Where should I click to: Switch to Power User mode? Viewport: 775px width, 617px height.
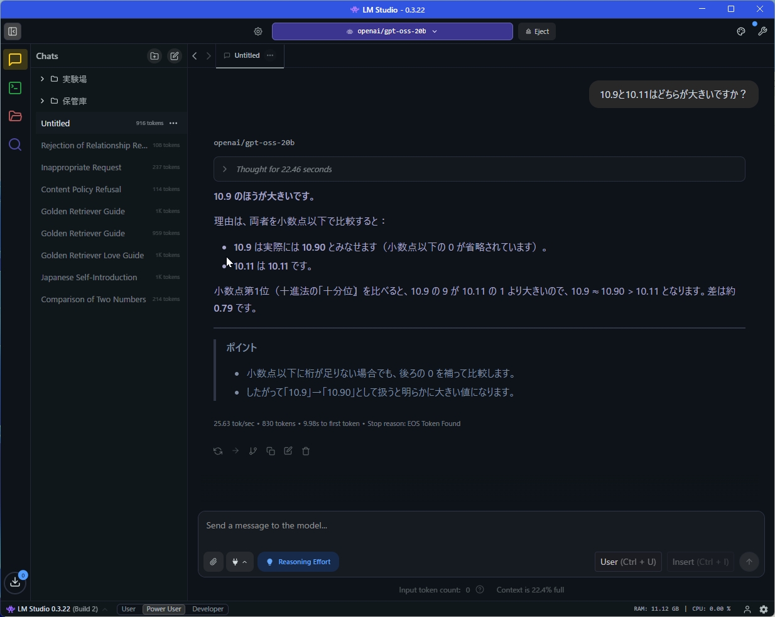pyautogui.click(x=164, y=609)
